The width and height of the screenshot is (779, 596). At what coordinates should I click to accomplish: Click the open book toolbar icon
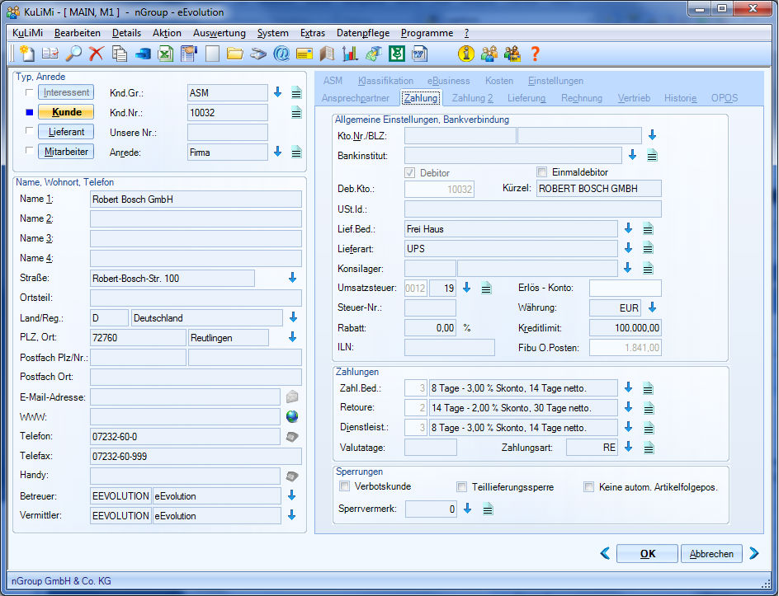click(x=327, y=54)
